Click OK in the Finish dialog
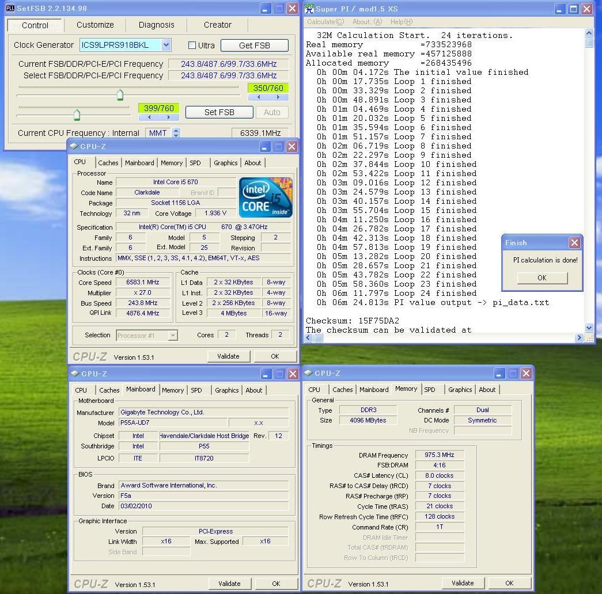602x594 pixels. coord(542,277)
